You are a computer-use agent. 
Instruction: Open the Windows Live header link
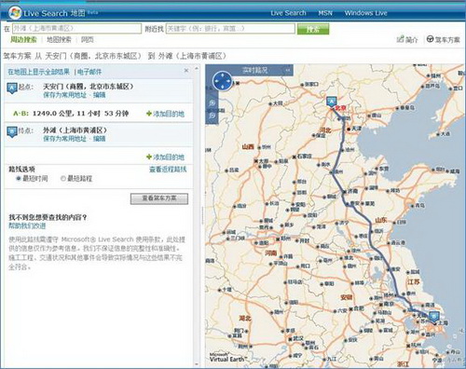click(365, 13)
